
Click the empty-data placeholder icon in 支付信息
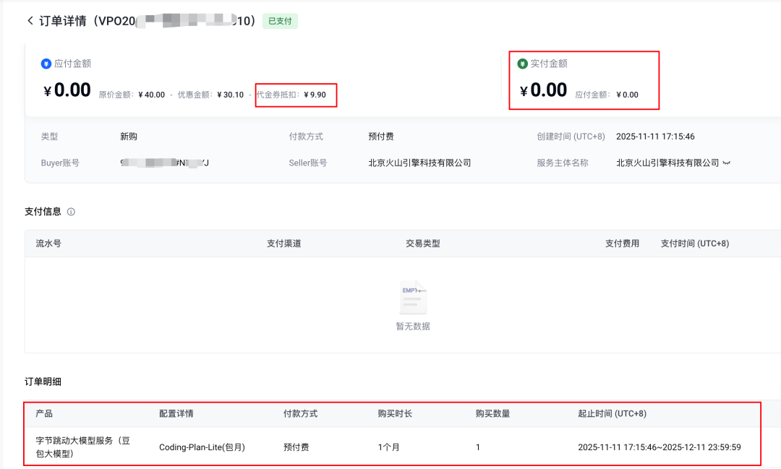pos(413,298)
